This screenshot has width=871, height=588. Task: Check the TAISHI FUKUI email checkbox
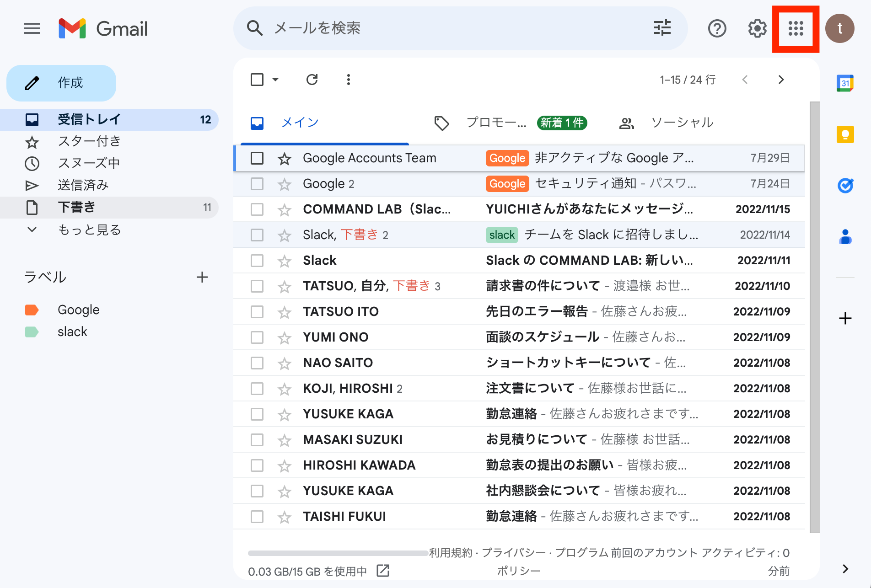tap(257, 517)
